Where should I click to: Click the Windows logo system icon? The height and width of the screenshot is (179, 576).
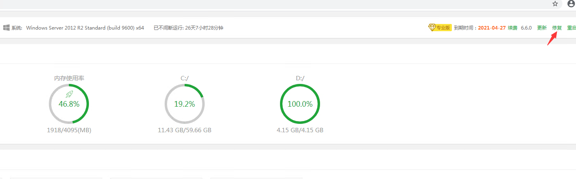pyautogui.click(x=6, y=28)
